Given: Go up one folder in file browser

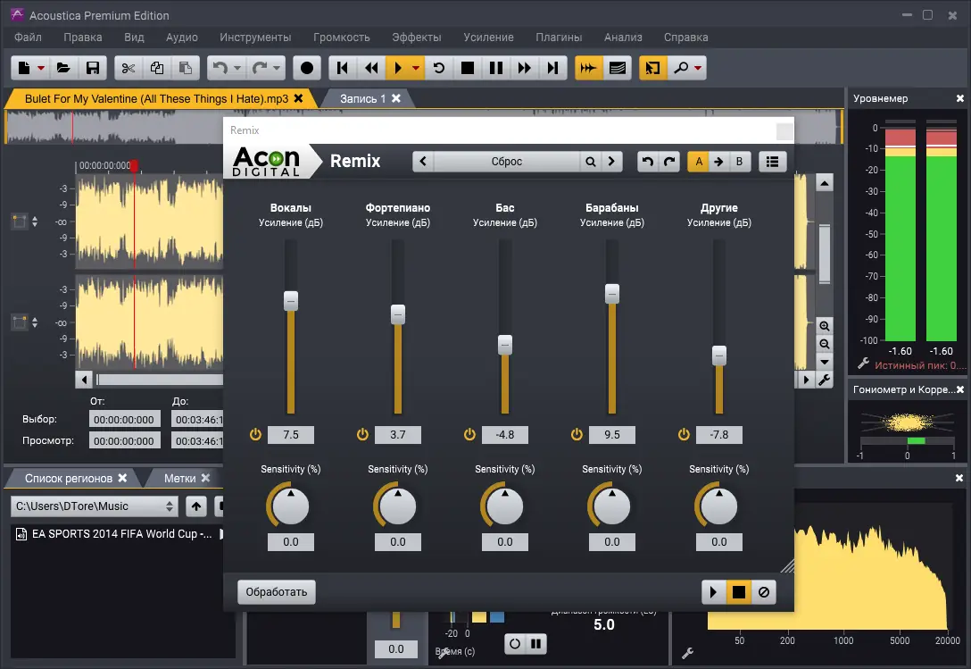Looking at the screenshot, I should point(196,506).
